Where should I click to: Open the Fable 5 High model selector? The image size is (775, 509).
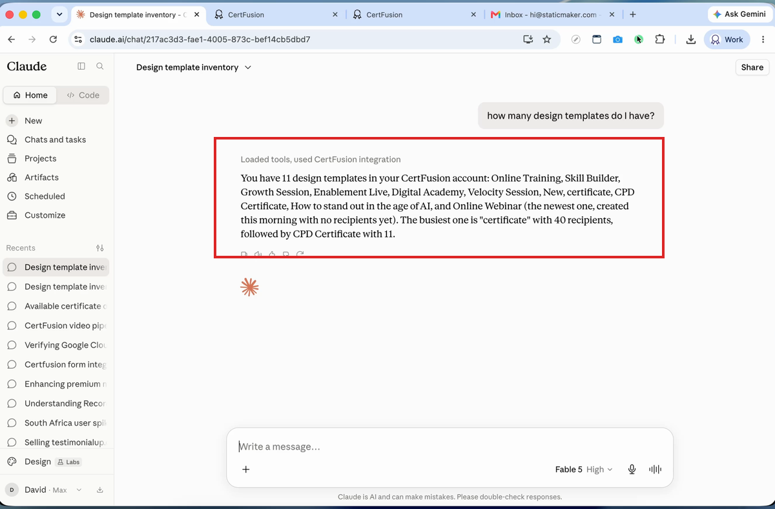pyautogui.click(x=584, y=470)
